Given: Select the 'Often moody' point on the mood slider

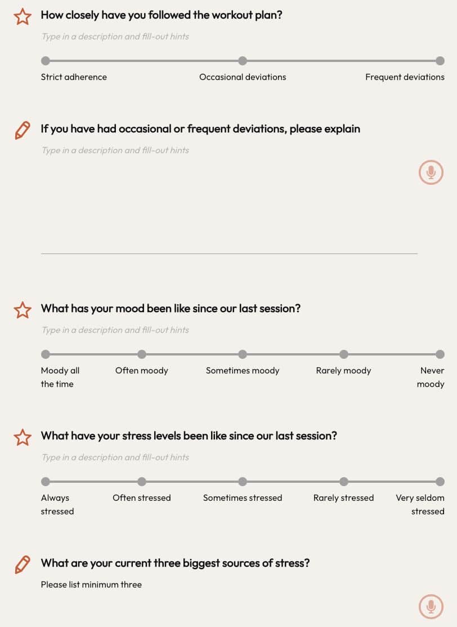Looking at the screenshot, I should tap(142, 354).
